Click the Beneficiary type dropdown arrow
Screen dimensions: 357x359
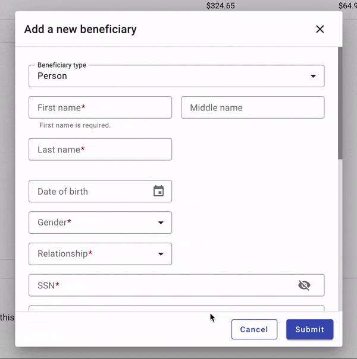click(x=313, y=77)
